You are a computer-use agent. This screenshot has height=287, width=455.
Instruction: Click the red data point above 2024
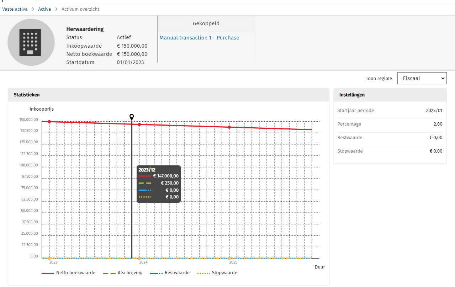click(x=139, y=124)
